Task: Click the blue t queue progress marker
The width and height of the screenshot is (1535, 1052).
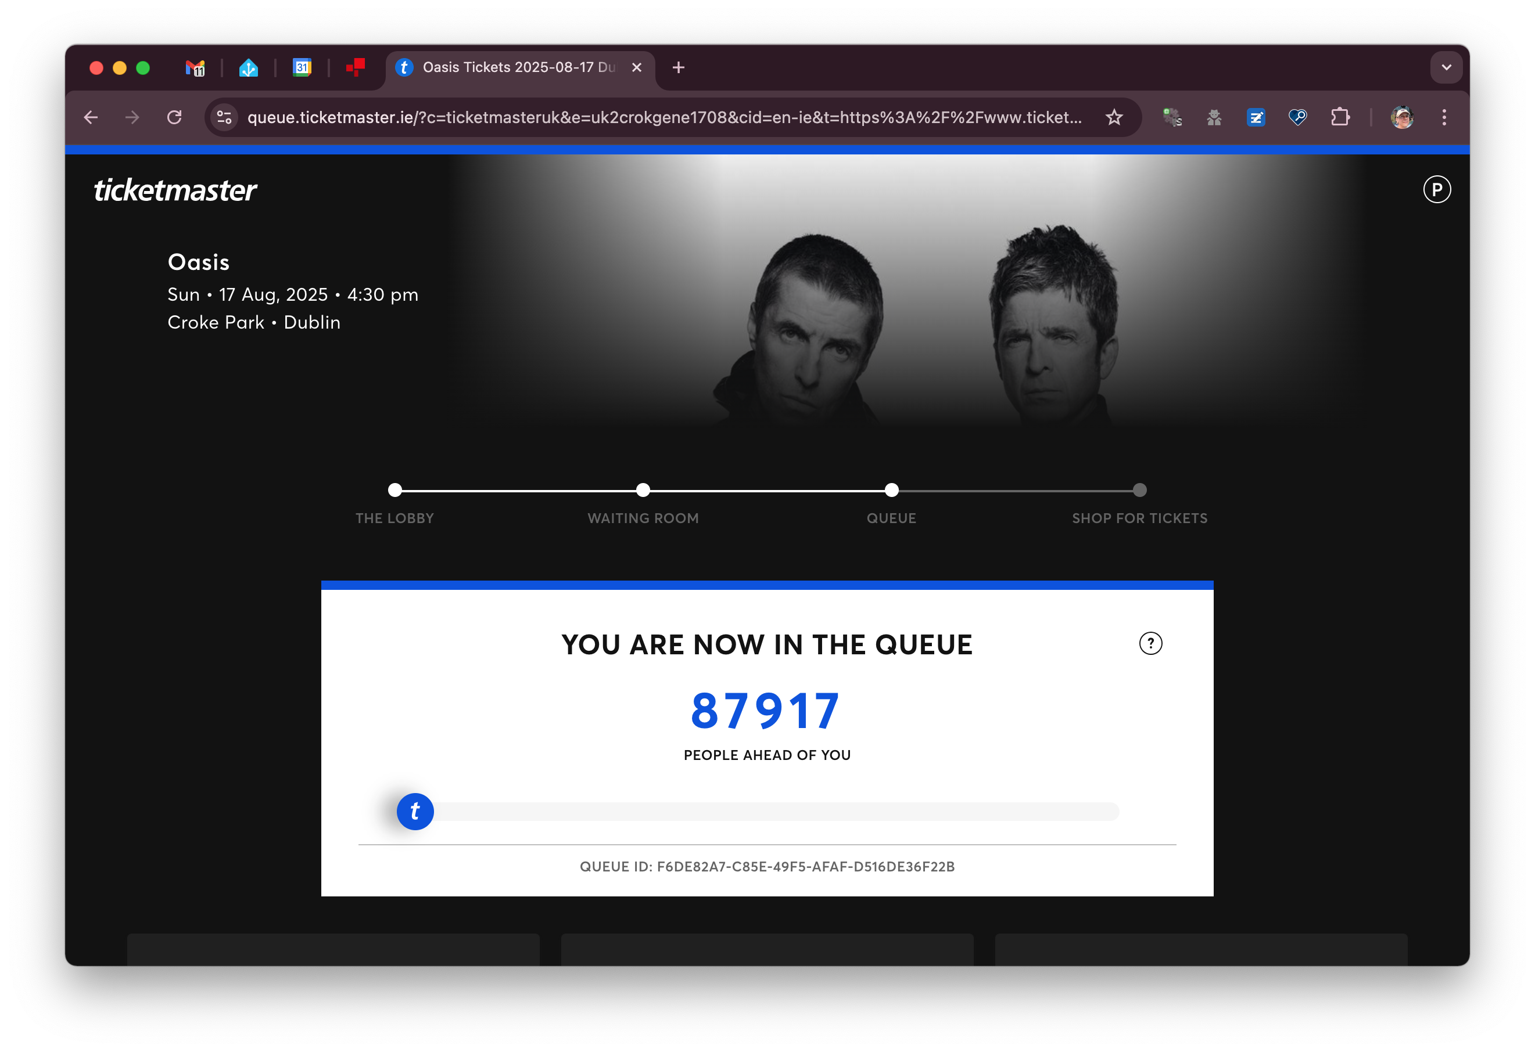Action: (x=415, y=811)
